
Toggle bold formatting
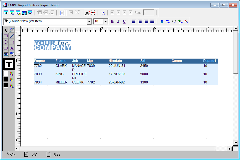[112, 22]
